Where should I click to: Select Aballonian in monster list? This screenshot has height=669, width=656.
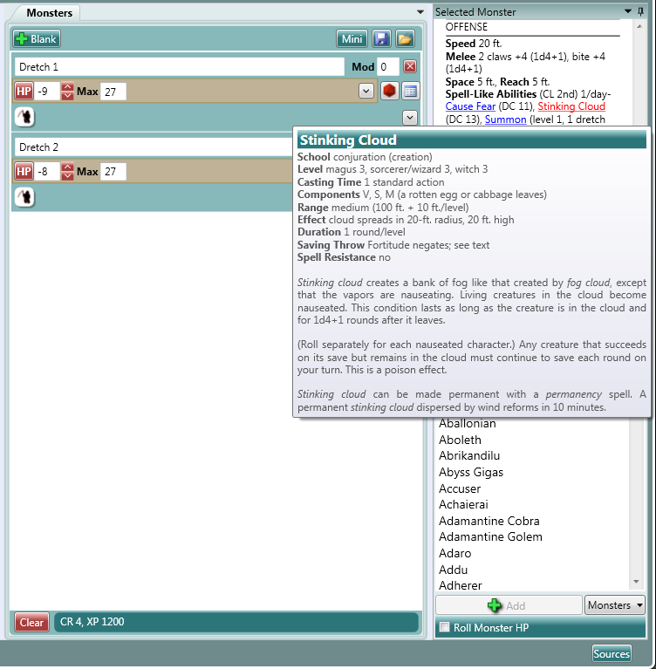coord(468,423)
